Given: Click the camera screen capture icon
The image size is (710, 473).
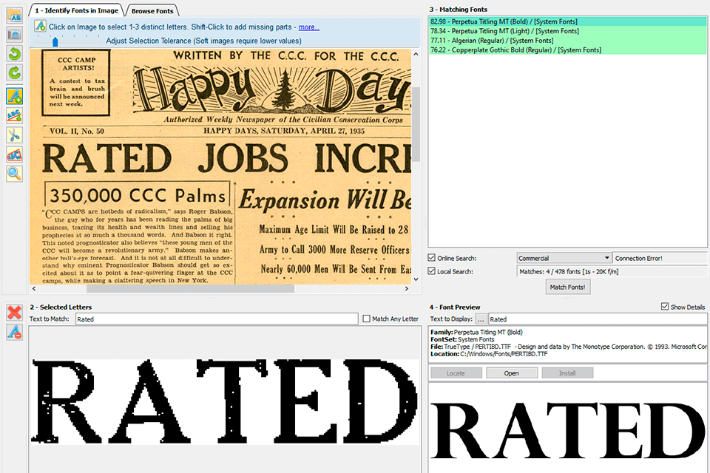Looking at the screenshot, I should pos(14,34).
